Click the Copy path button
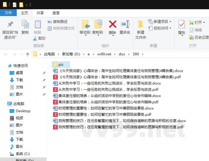 [x=57, y=22]
